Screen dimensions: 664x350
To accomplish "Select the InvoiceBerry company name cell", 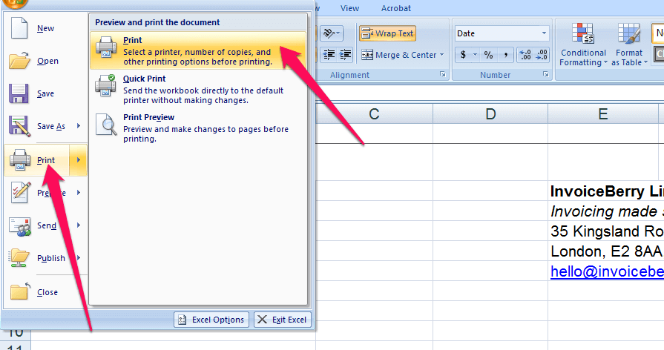I will tap(606, 191).
